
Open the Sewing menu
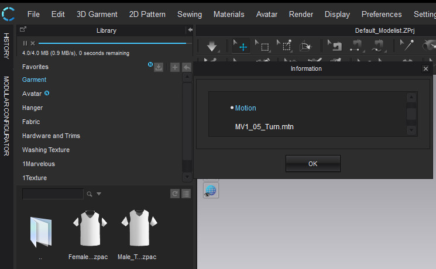point(189,14)
